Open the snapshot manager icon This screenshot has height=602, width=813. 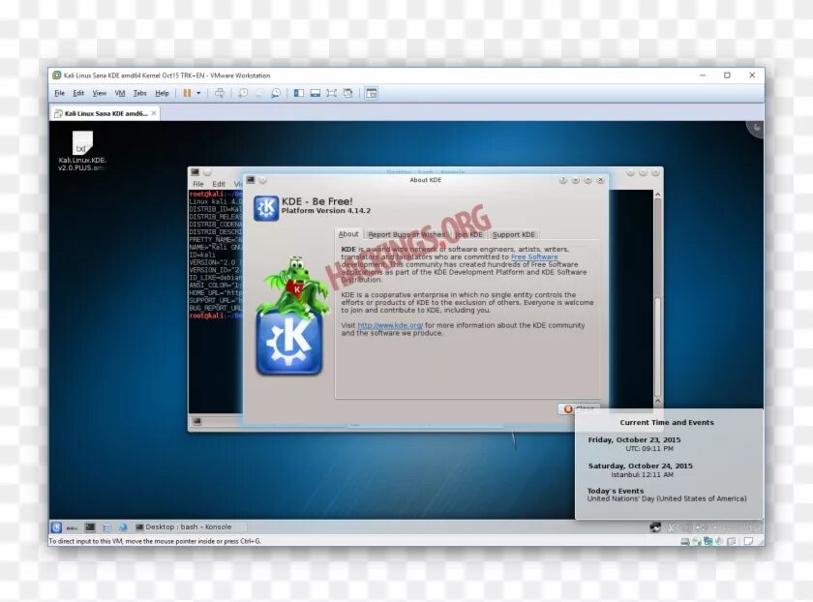[276, 93]
